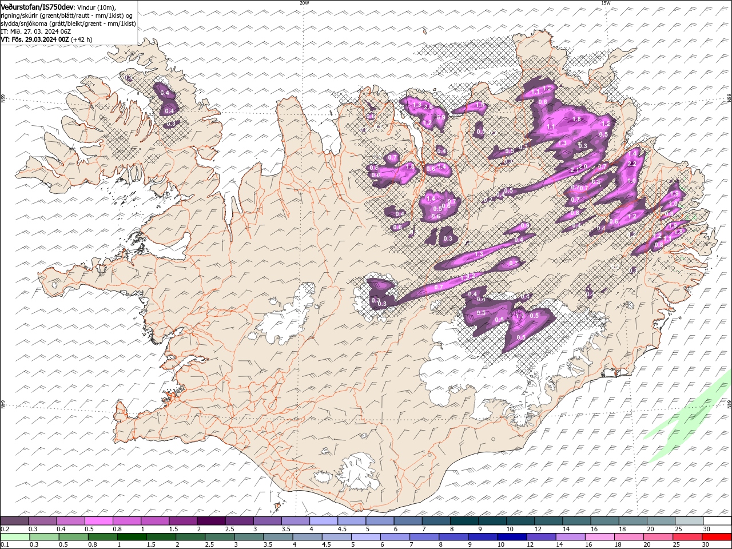This screenshot has height=549, width=732.
Task: Click the 15W longitude label
Action: tap(606, 3)
